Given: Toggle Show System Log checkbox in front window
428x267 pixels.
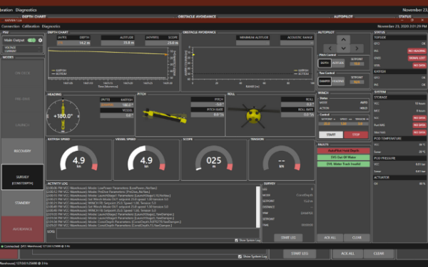Looking at the screenshot, I should [237, 241].
